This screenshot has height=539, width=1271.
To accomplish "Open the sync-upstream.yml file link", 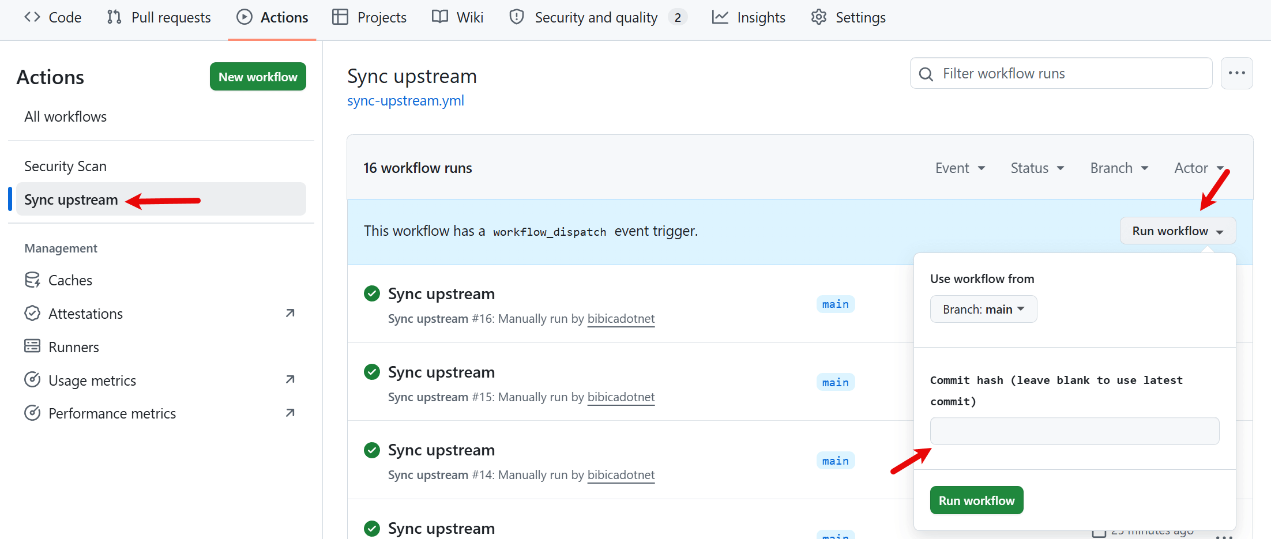I will pyautogui.click(x=405, y=100).
